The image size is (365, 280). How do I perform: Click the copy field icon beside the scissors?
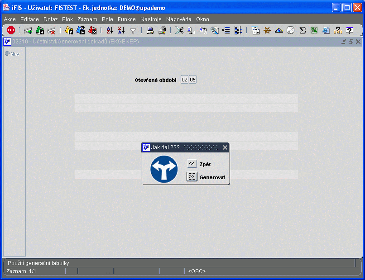coord(191,30)
